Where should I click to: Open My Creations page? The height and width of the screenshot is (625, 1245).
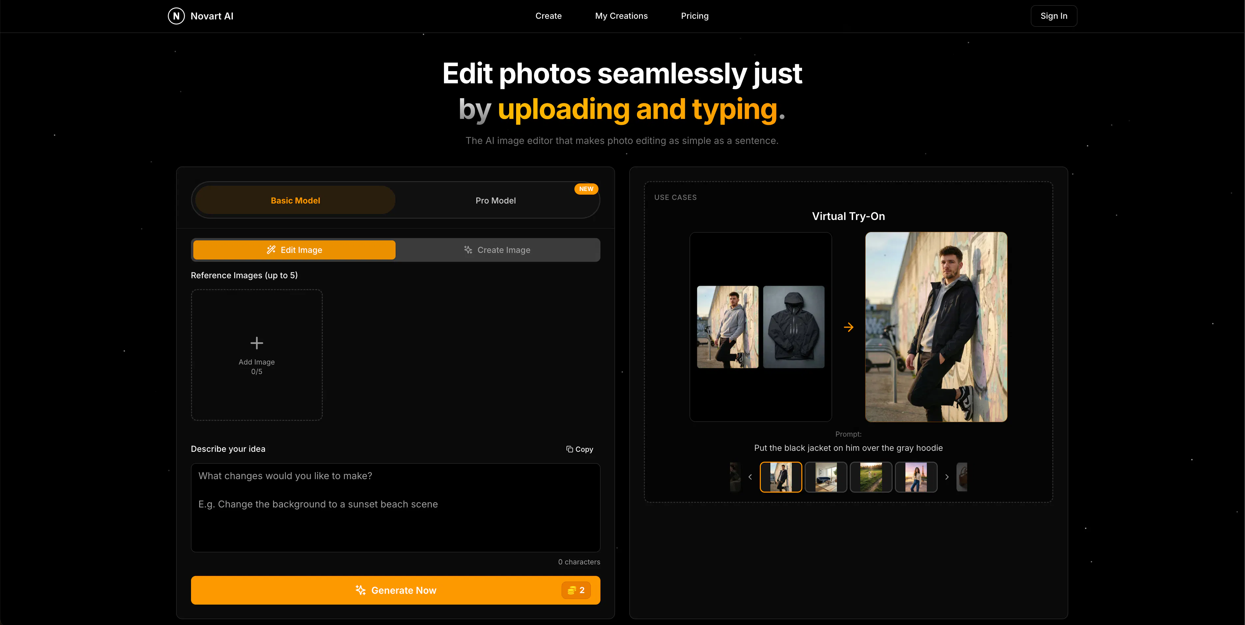[x=621, y=16]
